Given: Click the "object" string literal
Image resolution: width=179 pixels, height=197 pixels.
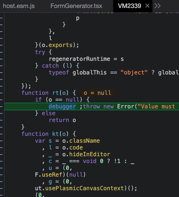Looking at the screenshot, I should (134, 72).
